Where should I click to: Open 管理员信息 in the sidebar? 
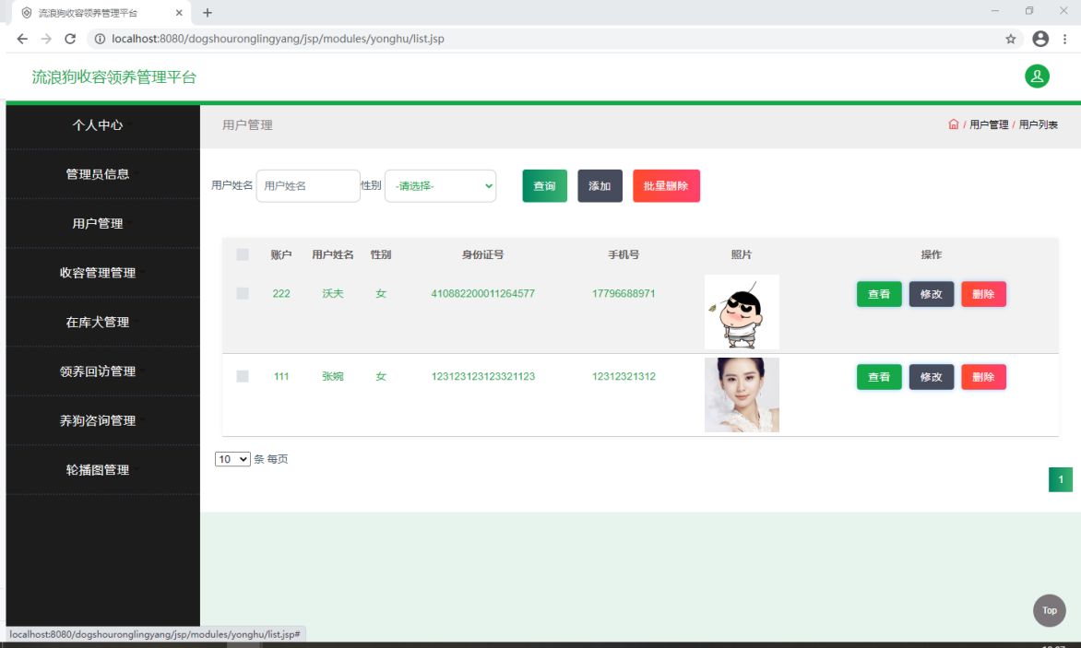pyautogui.click(x=97, y=174)
